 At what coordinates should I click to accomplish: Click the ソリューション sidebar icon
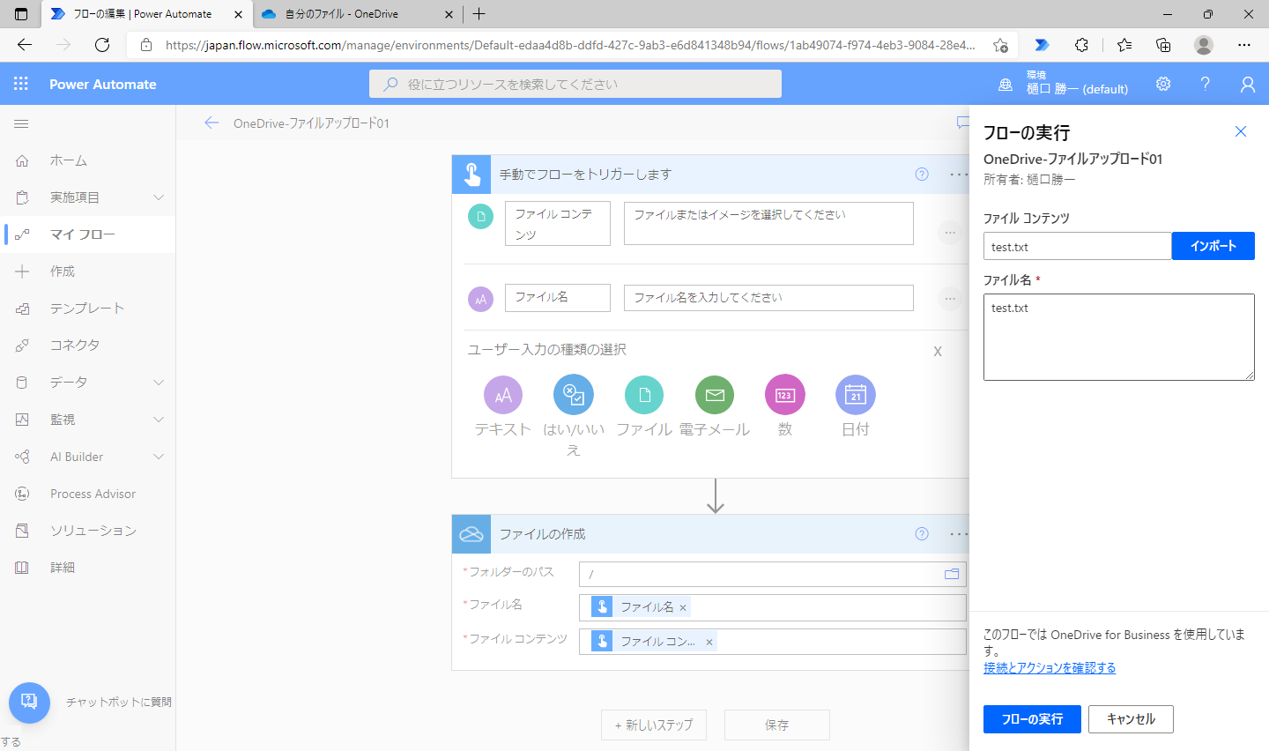pyautogui.click(x=22, y=531)
